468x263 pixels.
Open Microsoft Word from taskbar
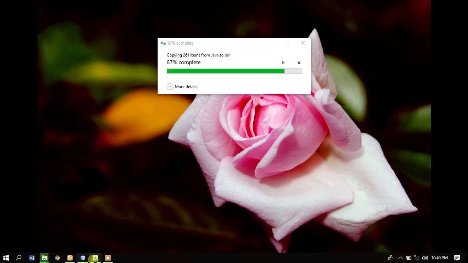32,258
